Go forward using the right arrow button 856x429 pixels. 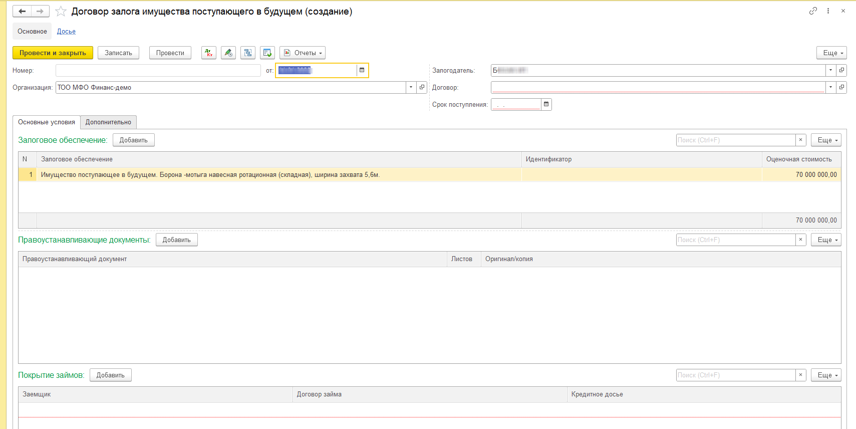click(x=40, y=11)
